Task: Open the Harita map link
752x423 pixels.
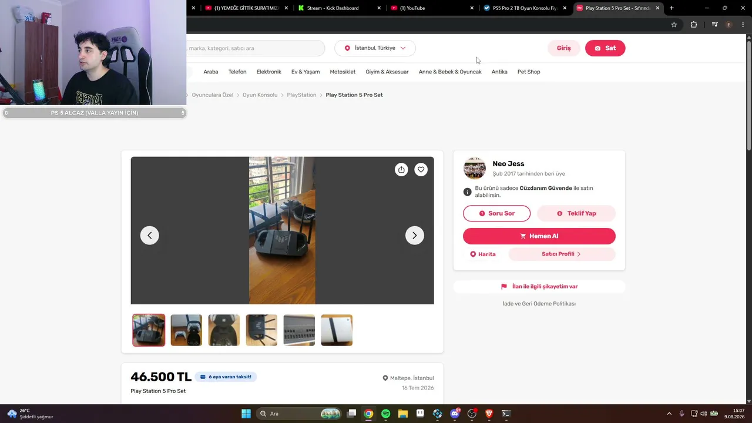Action: [x=483, y=254]
